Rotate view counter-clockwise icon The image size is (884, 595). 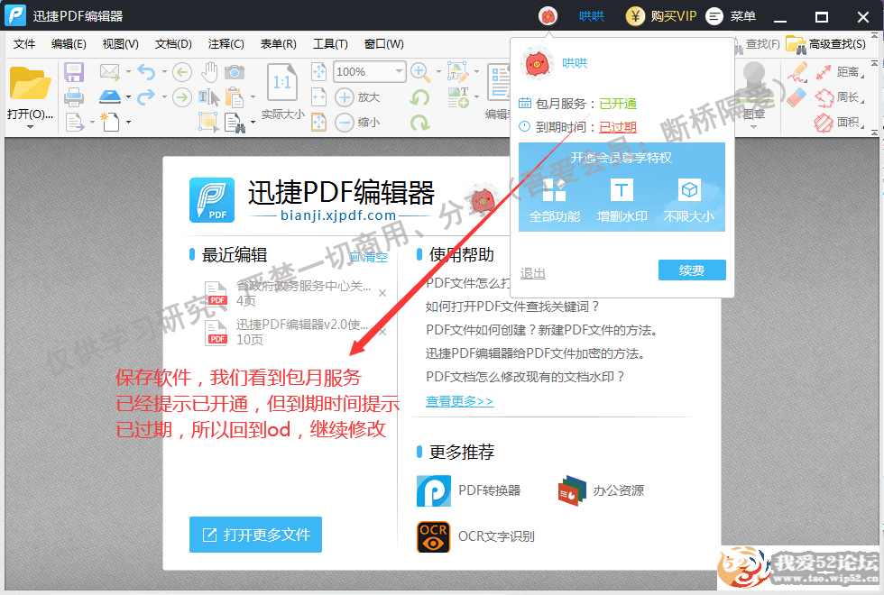coord(420,97)
